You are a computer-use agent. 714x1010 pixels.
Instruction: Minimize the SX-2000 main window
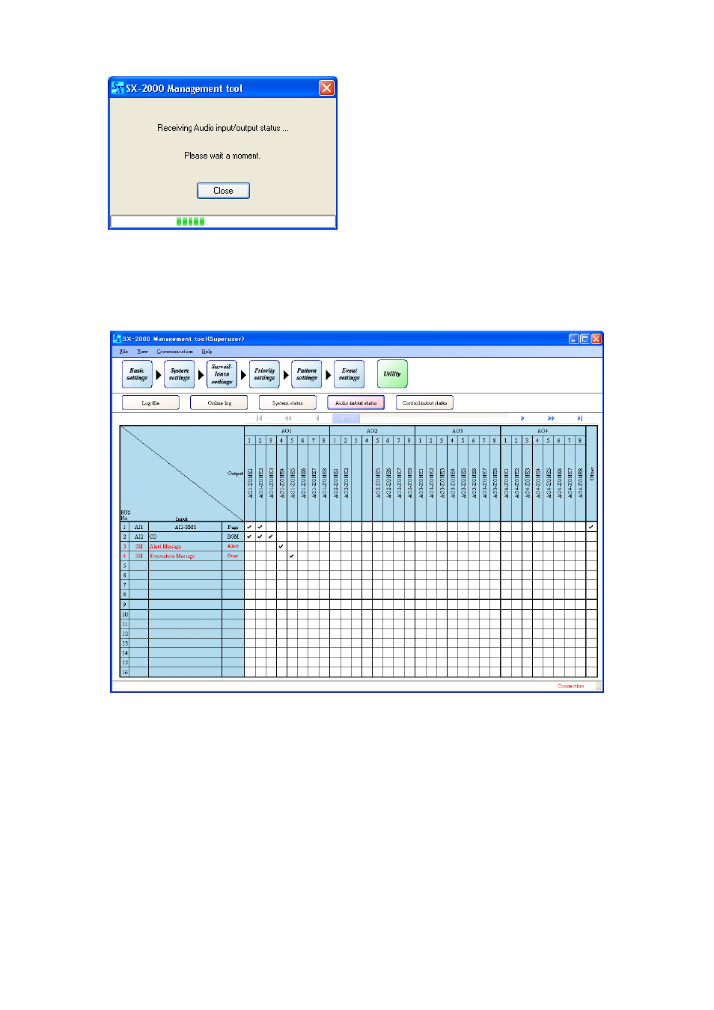coord(573,339)
